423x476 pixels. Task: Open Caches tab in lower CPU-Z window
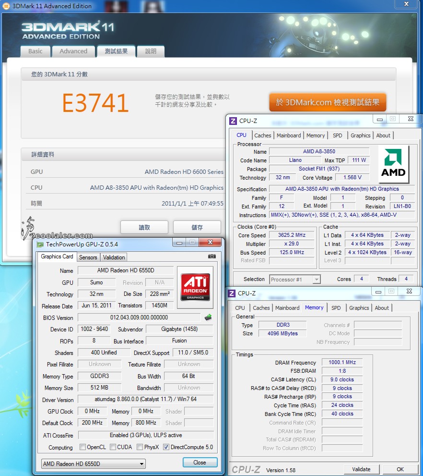[x=261, y=308]
